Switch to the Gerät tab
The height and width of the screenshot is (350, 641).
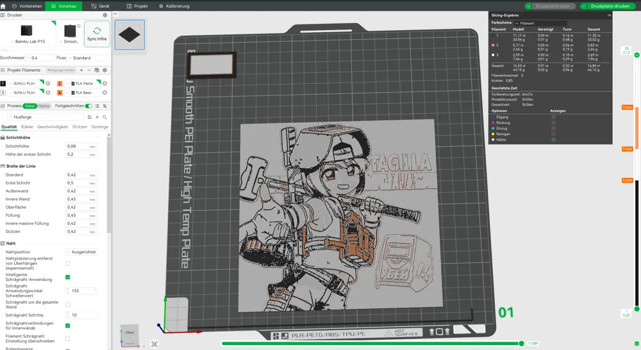click(100, 6)
